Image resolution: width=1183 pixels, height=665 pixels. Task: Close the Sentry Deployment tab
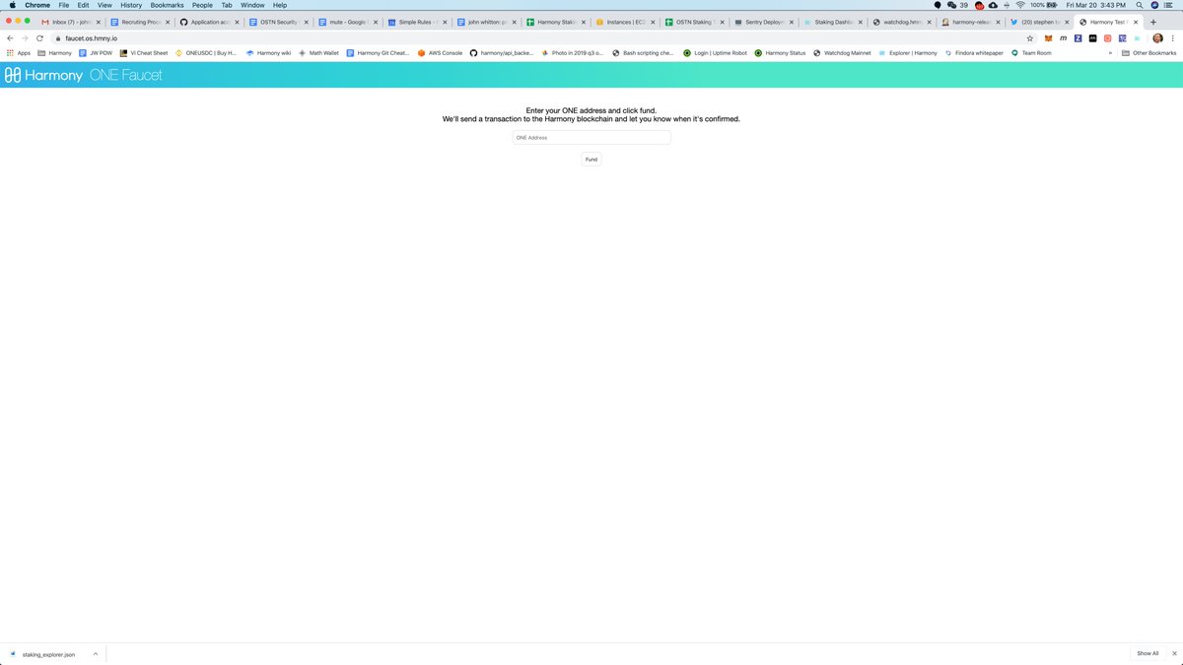[792, 22]
